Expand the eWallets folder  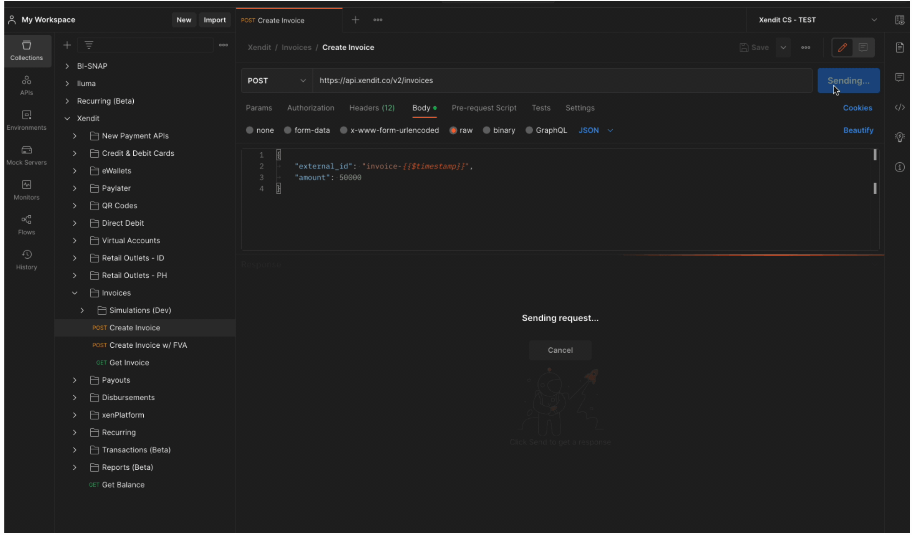click(x=75, y=171)
